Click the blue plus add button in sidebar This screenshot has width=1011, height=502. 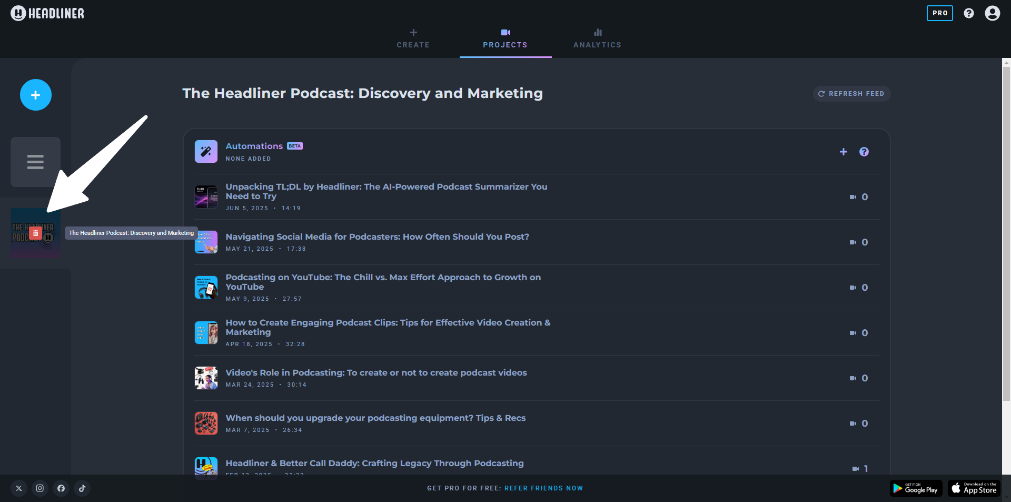click(x=36, y=95)
